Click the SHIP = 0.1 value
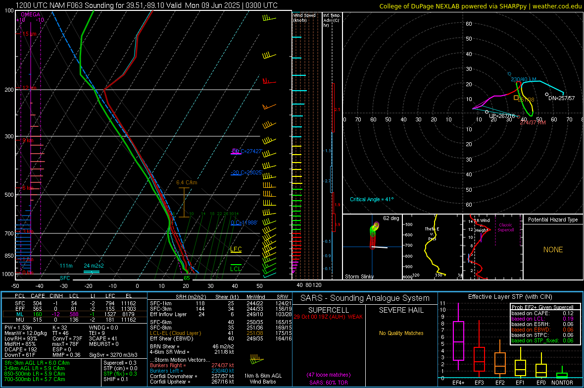 pos(115,379)
